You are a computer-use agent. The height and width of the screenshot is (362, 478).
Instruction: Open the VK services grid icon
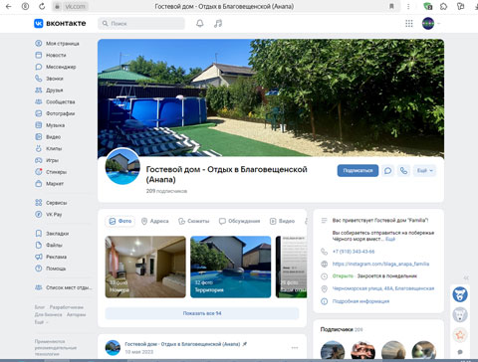[409, 23]
